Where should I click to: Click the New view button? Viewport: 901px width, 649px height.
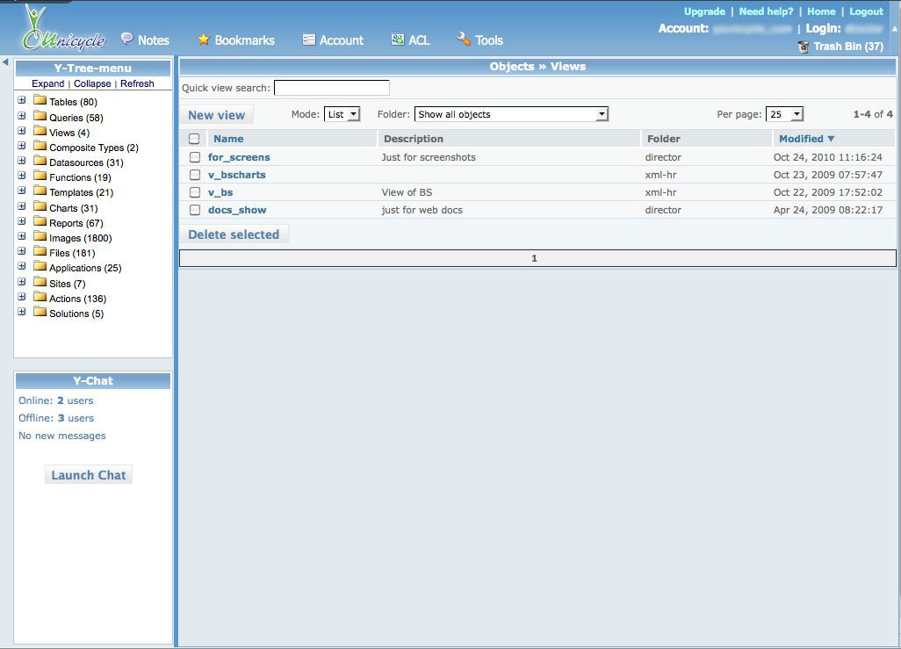click(x=217, y=115)
